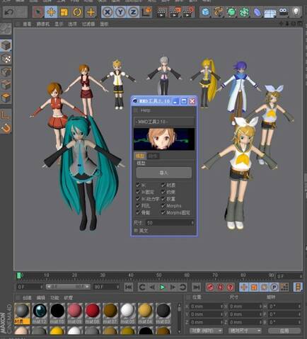
Task: Toggle the Morphs固定 checkbox in MMD tool
Action: coord(163,212)
